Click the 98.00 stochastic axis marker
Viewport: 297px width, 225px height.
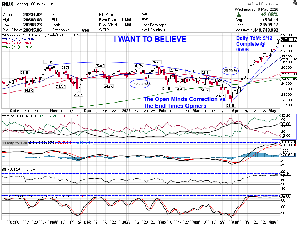tap(286, 196)
